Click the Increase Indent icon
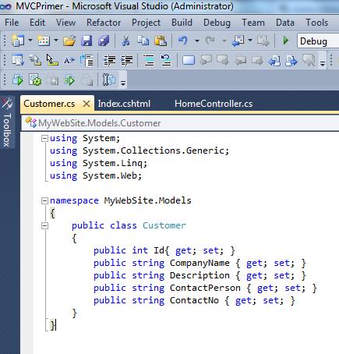 (x=127, y=60)
